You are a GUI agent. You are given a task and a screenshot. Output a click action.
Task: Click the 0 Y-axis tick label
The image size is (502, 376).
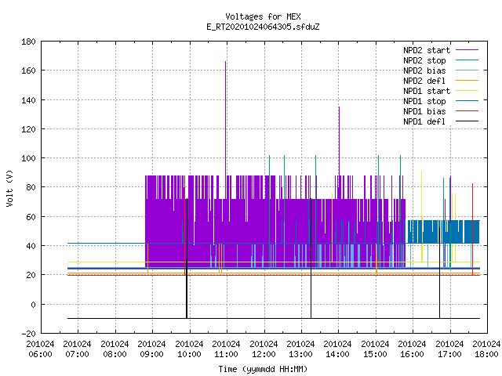coord(33,305)
